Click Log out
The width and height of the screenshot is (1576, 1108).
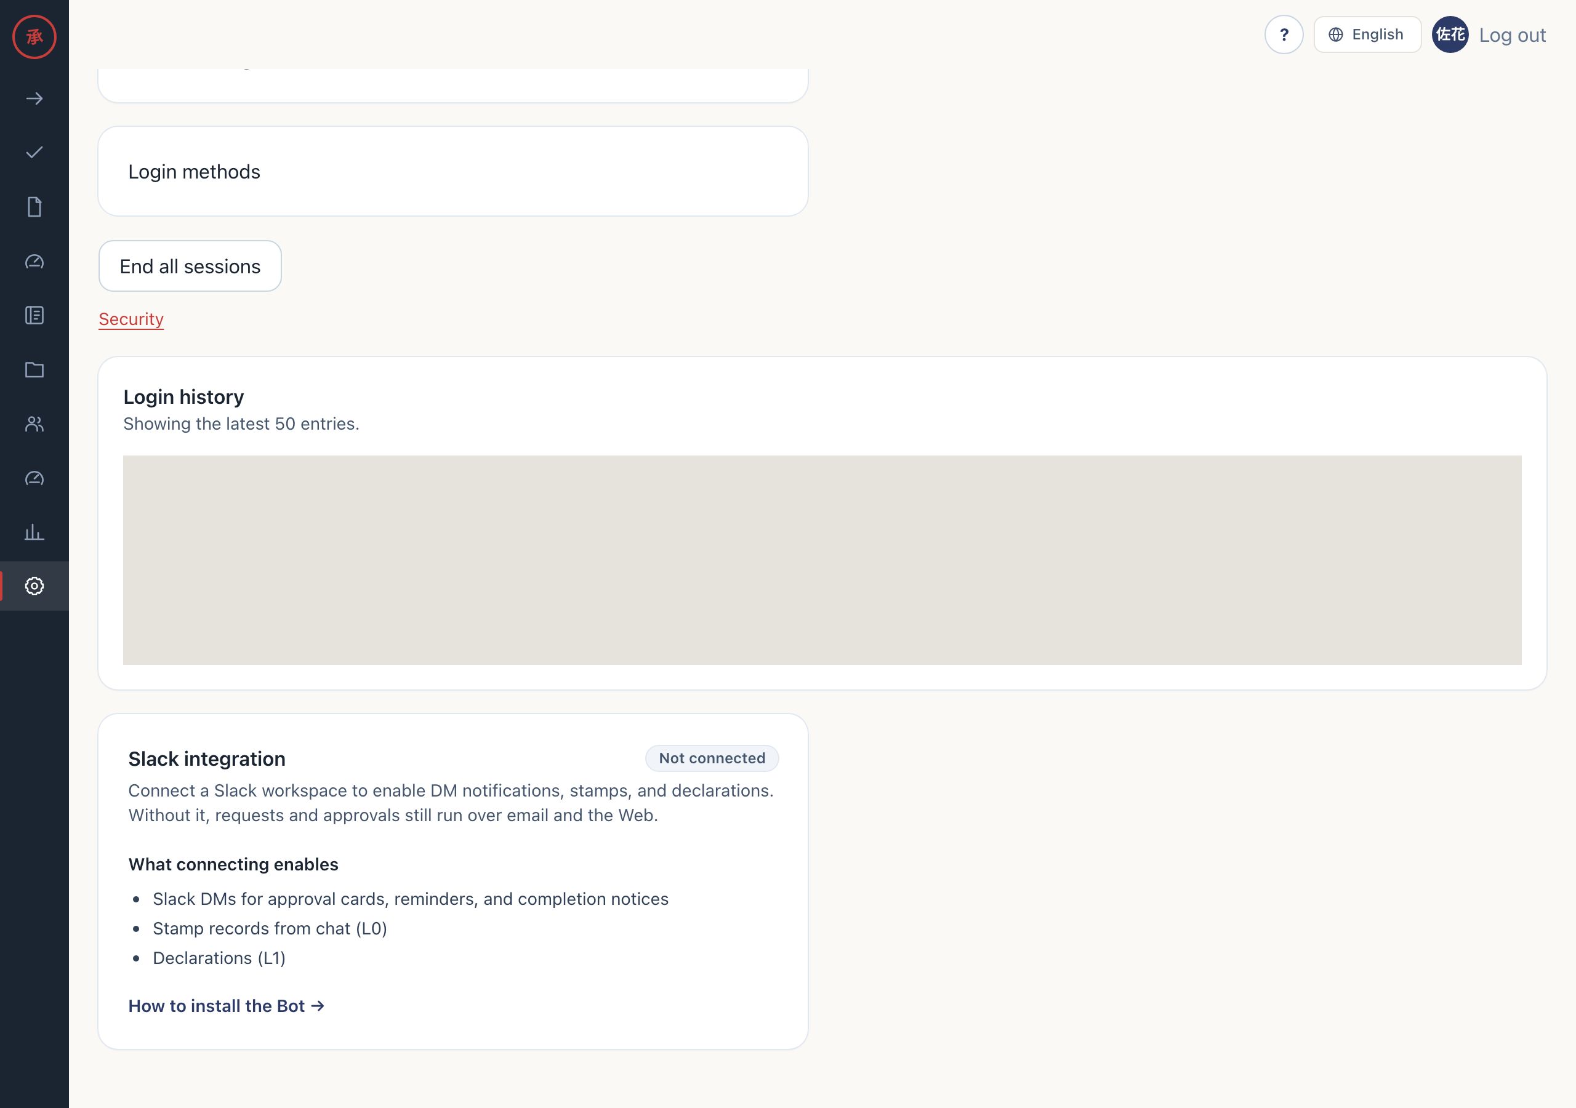[1512, 35]
